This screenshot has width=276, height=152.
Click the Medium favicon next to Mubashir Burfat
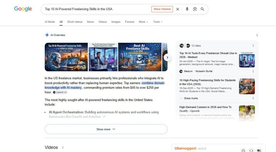[181, 71]
